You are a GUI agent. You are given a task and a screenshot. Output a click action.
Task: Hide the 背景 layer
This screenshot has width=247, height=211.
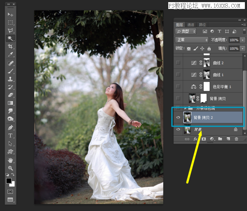178,129
